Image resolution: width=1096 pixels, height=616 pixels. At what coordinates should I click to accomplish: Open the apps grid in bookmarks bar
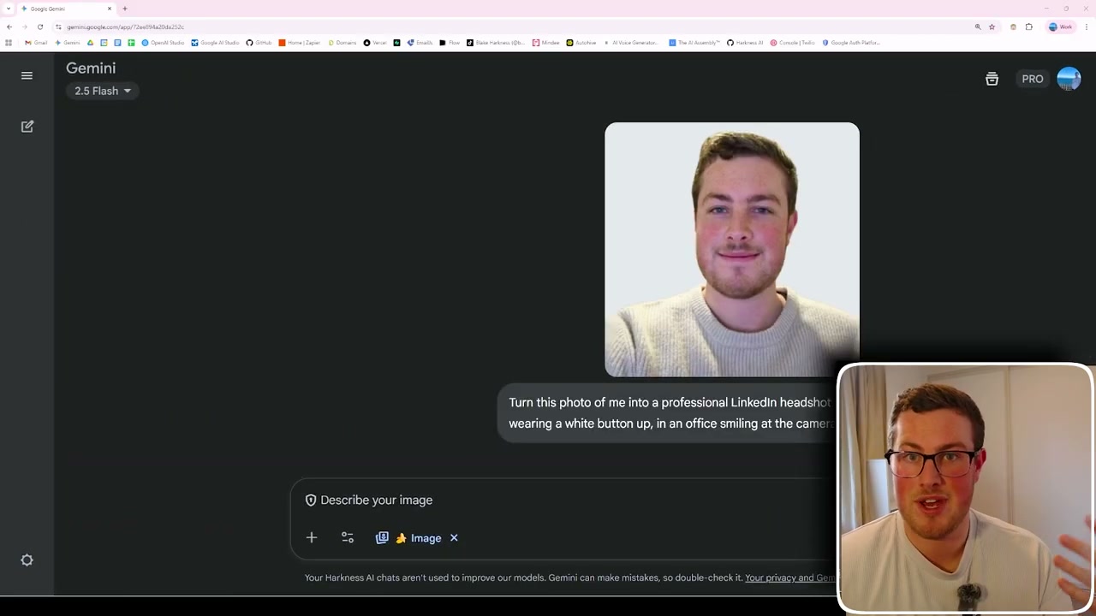tap(9, 43)
